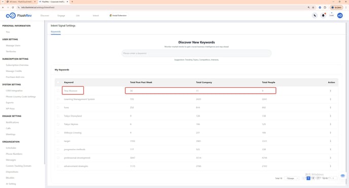Close the FlashRev browser tab
This screenshot has height=188, width=349.
click(67, 2)
